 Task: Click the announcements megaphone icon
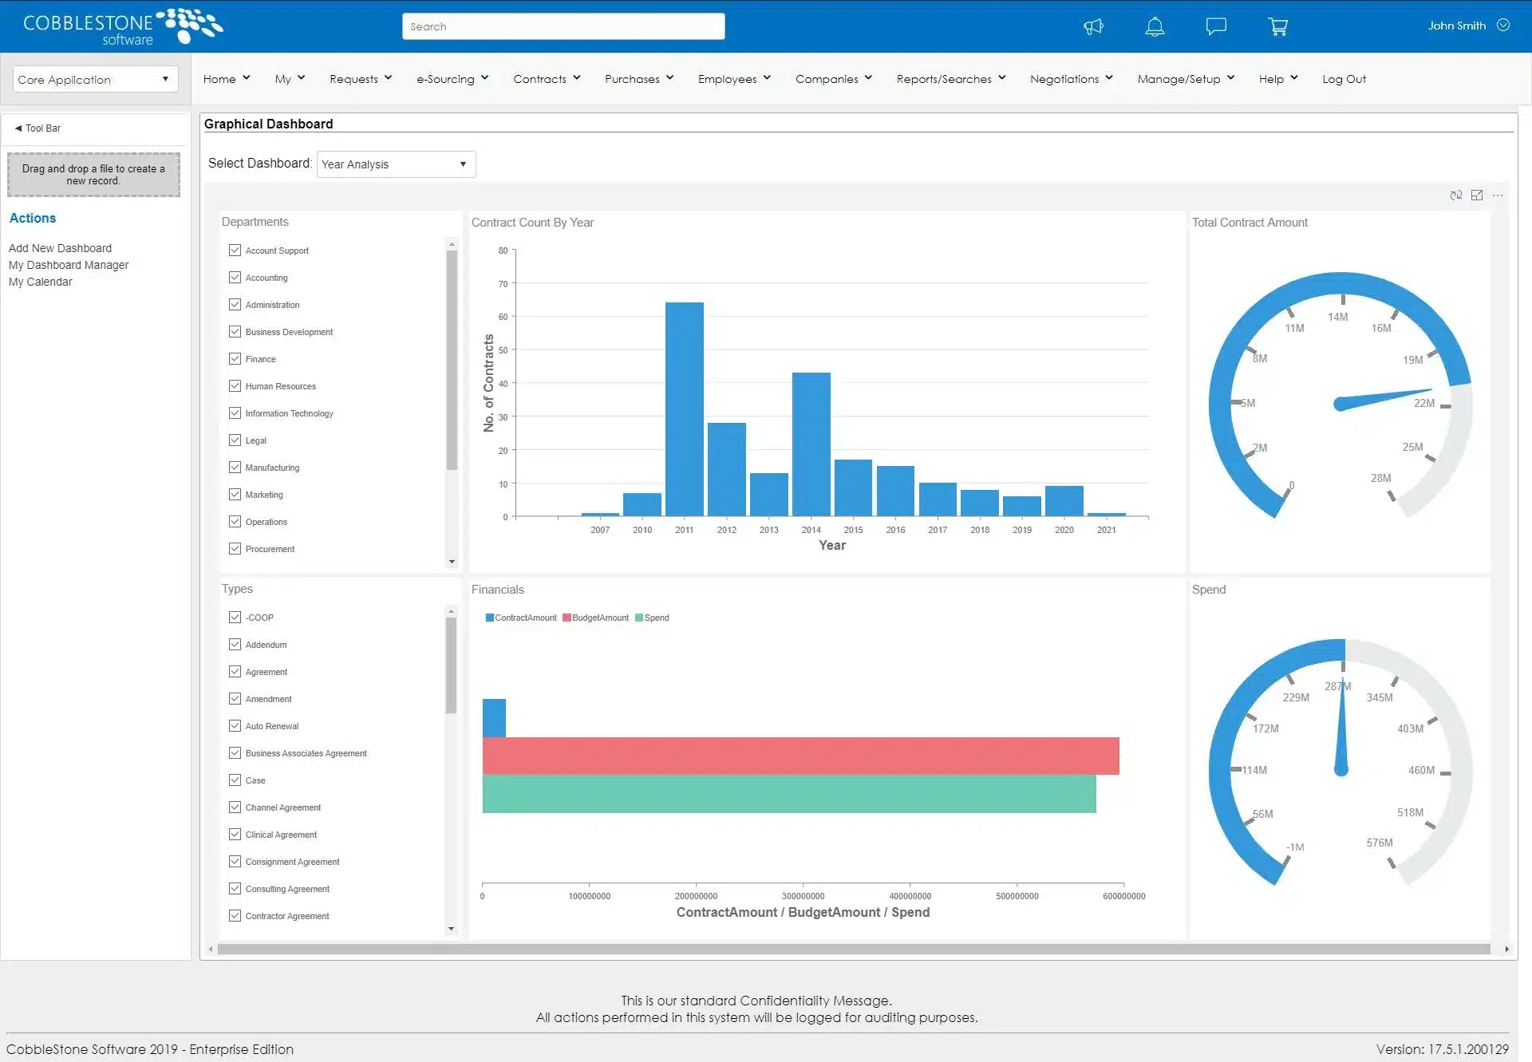[1093, 26]
